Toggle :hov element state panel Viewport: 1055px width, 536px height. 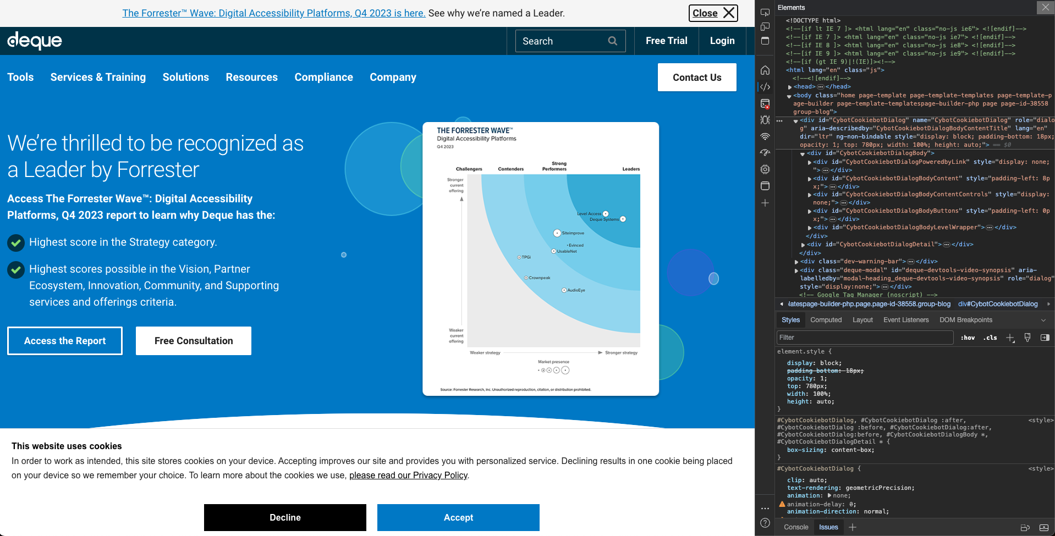[x=968, y=338]
